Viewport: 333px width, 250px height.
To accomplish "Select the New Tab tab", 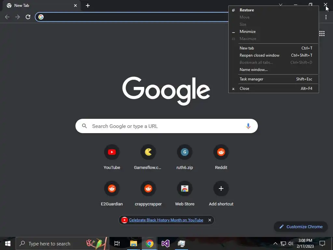I will [41, 6].
